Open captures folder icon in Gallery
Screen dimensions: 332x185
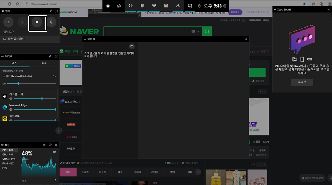132,46
